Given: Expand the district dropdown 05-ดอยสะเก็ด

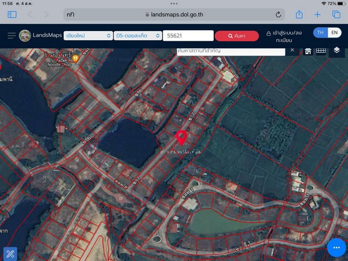Looking at the screenshot, I should tap(138, 36).
